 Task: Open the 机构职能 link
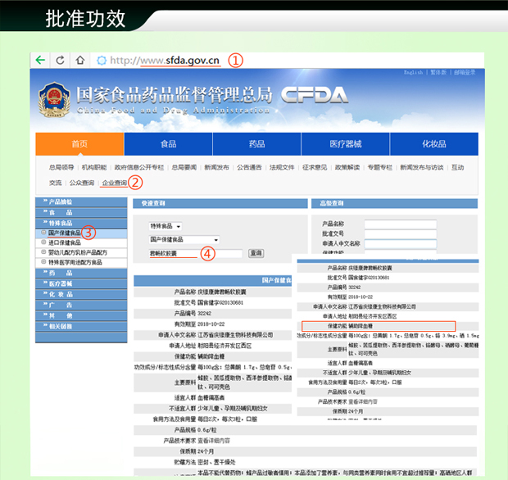94,167
